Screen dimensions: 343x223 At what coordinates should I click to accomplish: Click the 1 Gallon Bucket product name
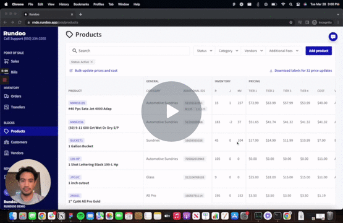click(x=81, y=146)
